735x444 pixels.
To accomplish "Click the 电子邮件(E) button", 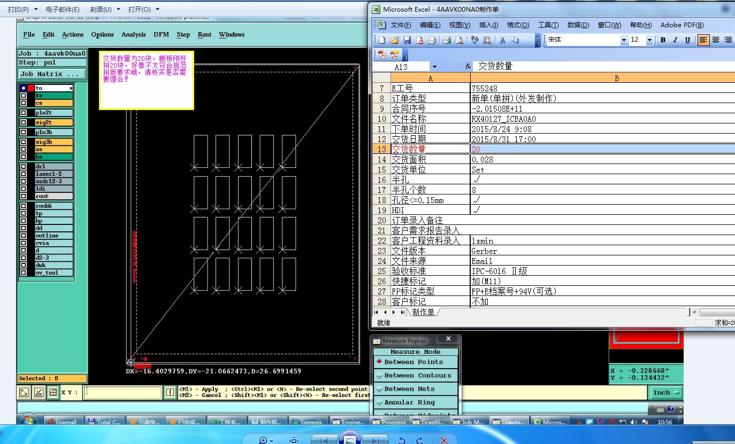I will tap(63, 9).
